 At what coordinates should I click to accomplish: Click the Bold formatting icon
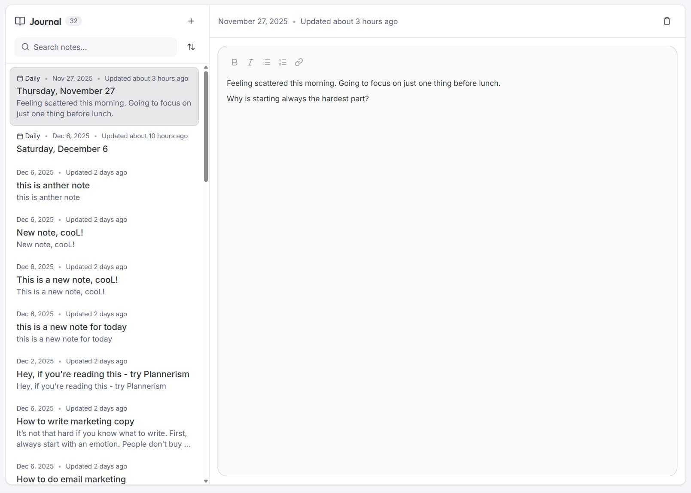pos(234,62)
